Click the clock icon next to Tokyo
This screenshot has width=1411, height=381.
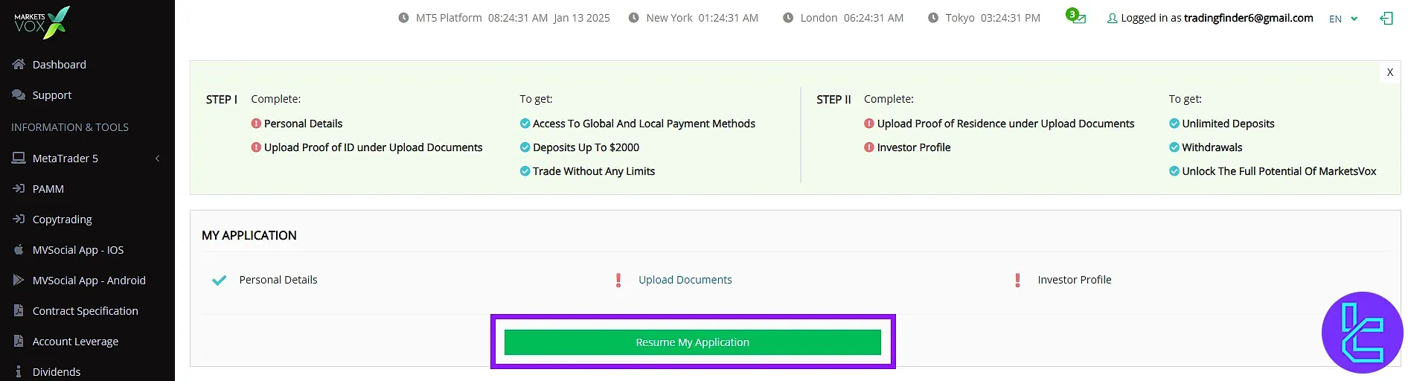[x=933, y=18]
